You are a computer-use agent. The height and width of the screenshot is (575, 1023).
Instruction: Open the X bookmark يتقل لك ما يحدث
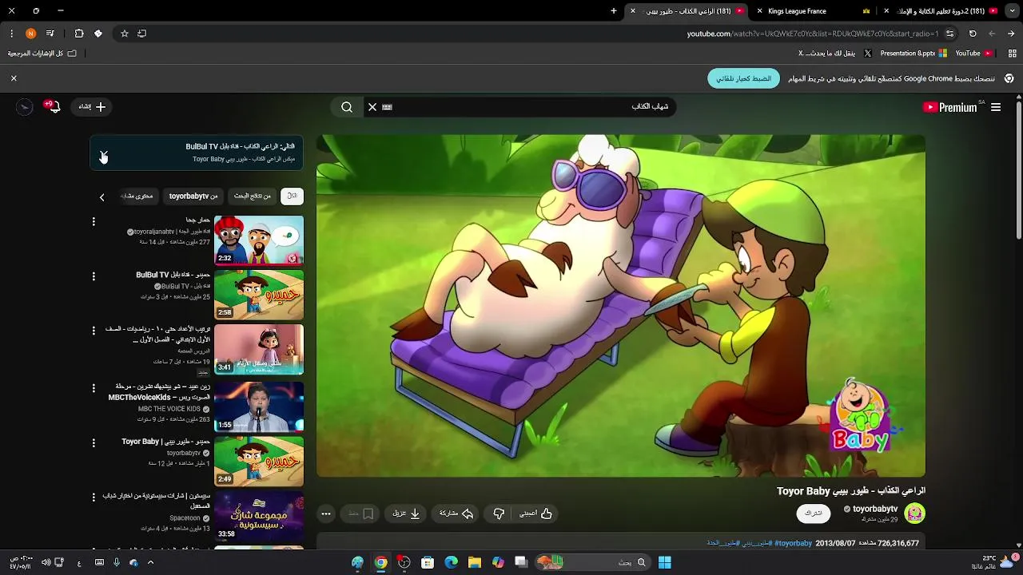(x=835, y=54)
